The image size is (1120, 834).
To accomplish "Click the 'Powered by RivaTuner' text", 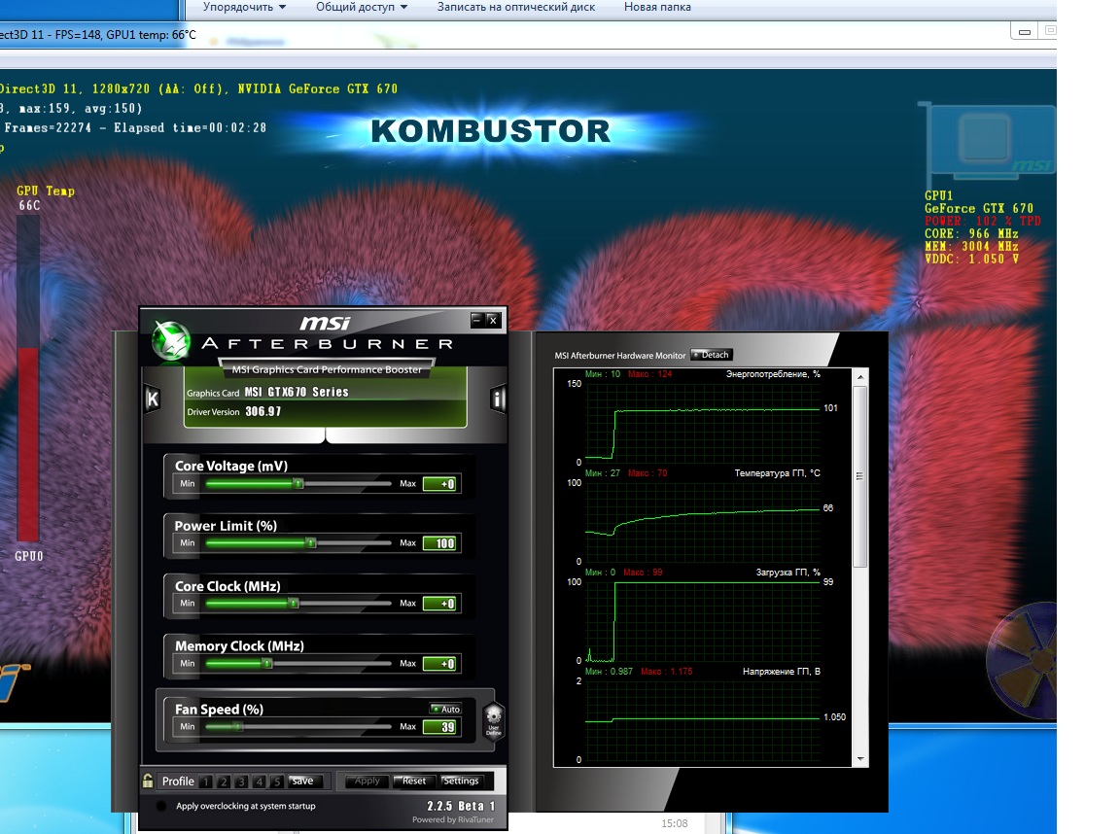I will [x=453, y=819].
